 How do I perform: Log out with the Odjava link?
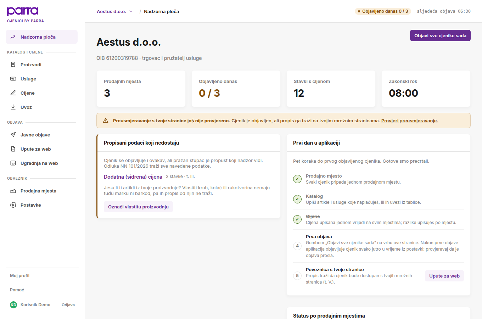(68, 305)
